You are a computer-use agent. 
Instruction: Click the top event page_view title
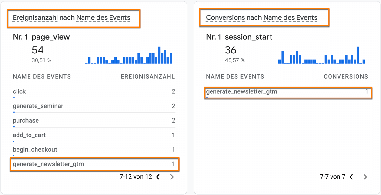51,37
